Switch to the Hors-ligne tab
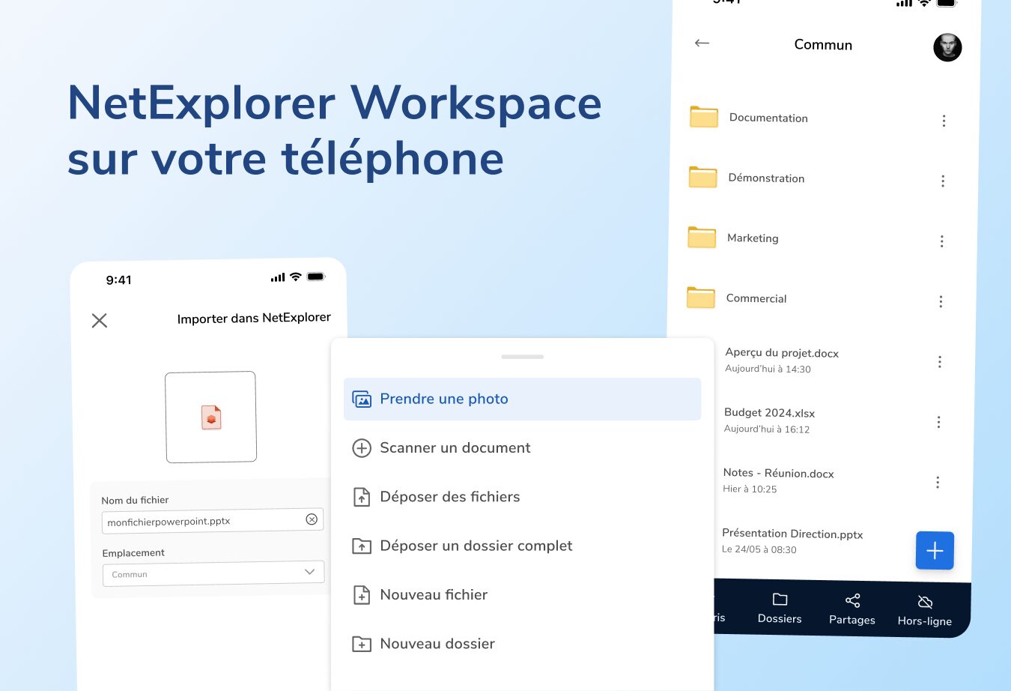The image size is (1011, 691). [925, 611]
